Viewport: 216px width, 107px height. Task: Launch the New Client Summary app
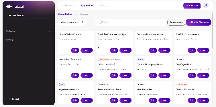point(87,75)
